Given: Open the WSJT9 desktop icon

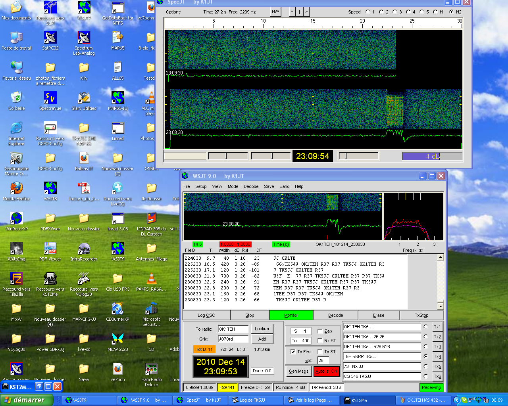Looking at the screenshot, I should point(117,252).
